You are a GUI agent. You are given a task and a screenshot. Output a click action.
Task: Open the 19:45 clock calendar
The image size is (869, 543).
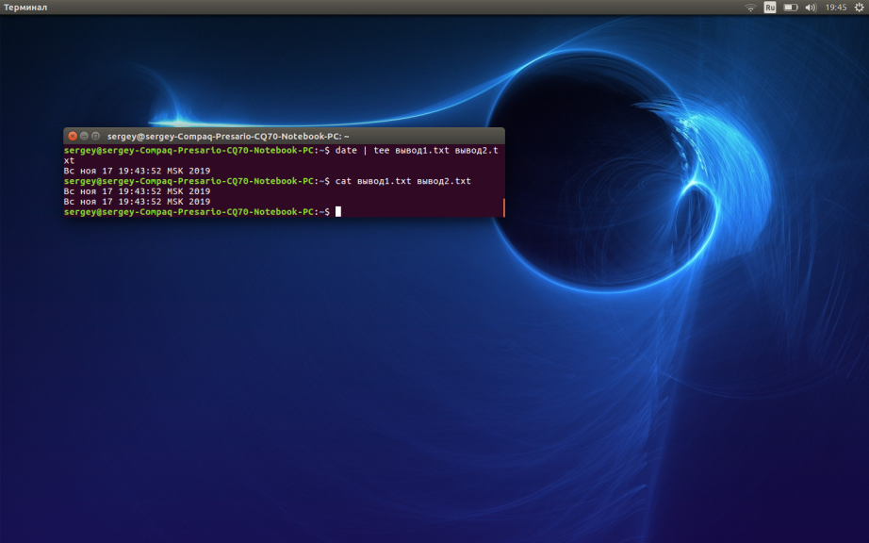coord(835,8)
